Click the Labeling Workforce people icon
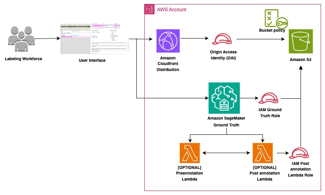Image resolution: width=325 pixels, height=195 pixels. [x=21, y=39]
